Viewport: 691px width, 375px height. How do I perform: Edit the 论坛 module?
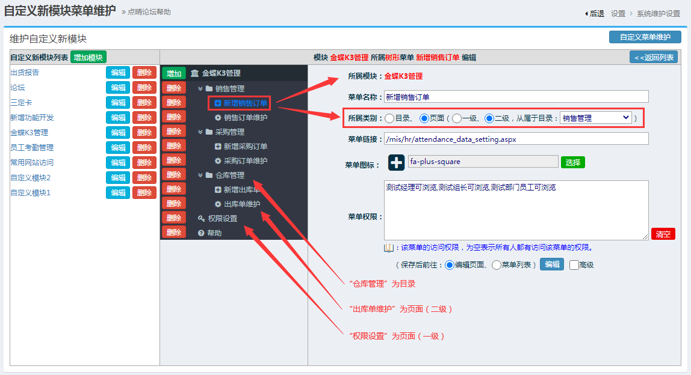pos(118,88)
